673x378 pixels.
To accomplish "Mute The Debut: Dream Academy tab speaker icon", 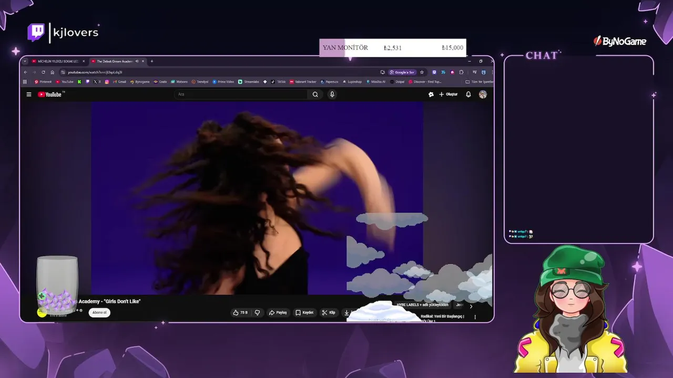I will pos(137,61).
